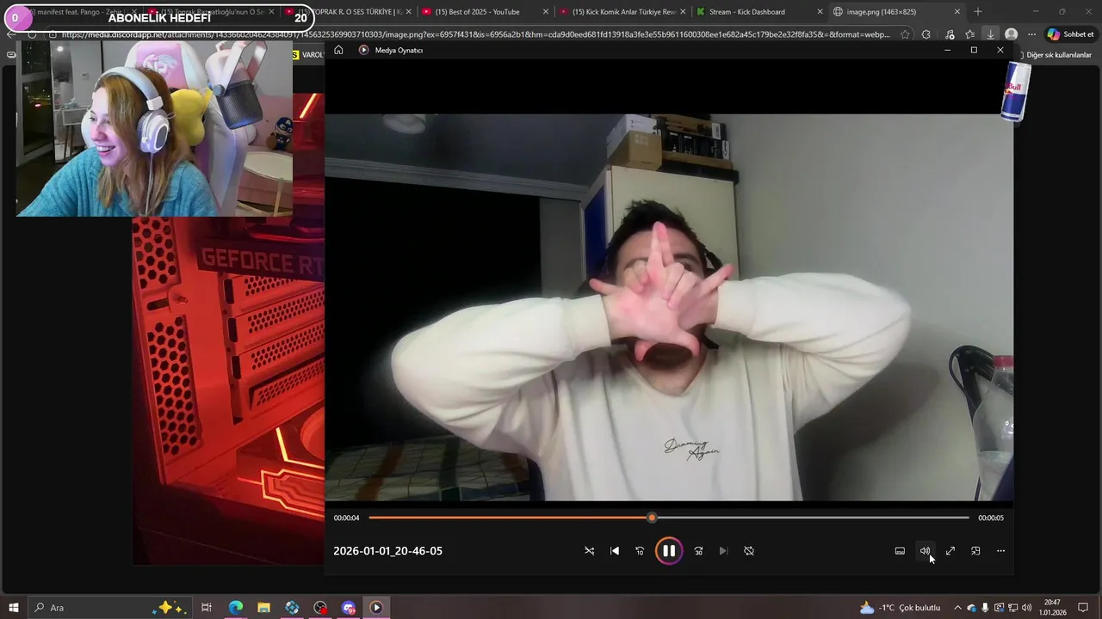Show hidden system tray icons
This screenshot has width=1102, height=619.
(957, 608)
